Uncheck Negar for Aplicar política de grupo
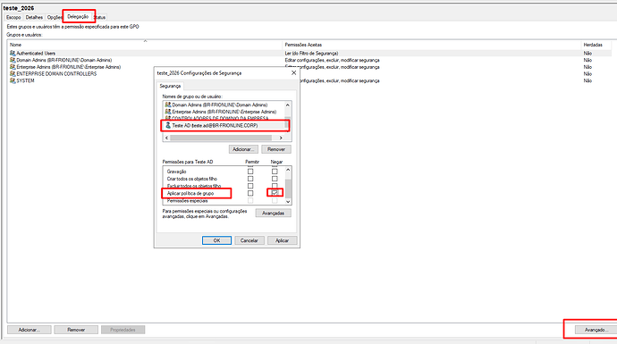The image size is (617, 344). 275,193
